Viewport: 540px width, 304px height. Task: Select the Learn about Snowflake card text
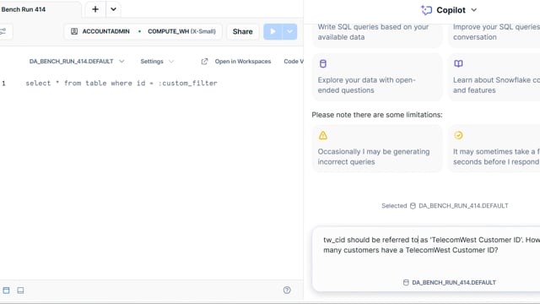coord(496,84)
